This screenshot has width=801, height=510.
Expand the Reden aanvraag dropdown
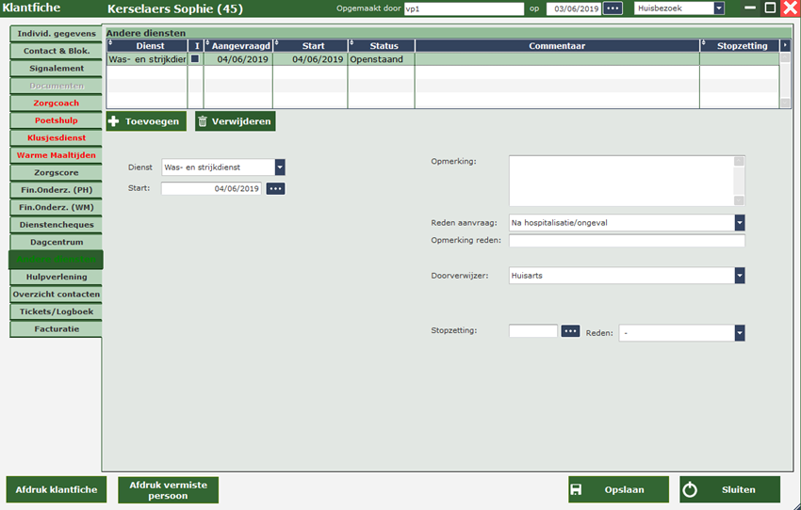(x=740, y=223)
